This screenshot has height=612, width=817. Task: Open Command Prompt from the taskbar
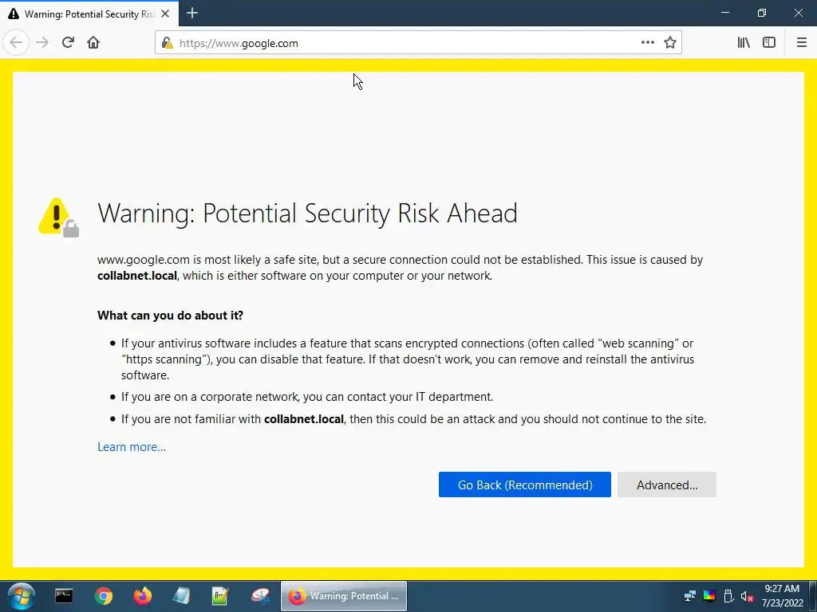(64, 596)
